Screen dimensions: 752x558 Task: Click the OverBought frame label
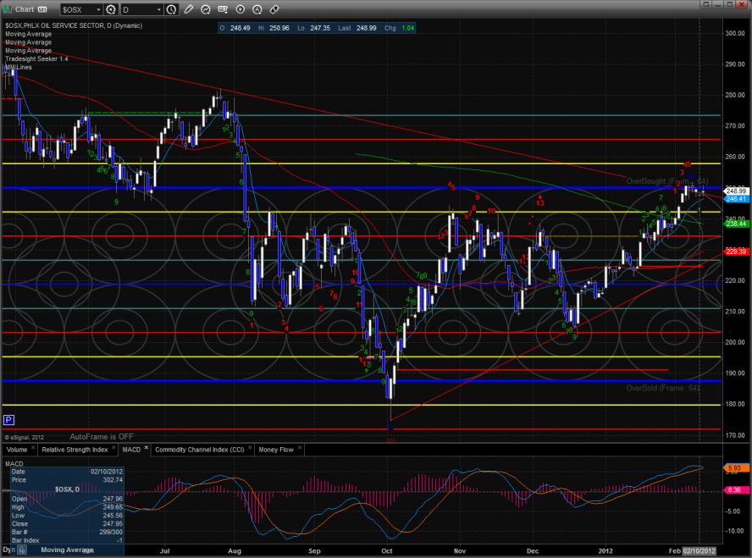click(x=666, y=181)
